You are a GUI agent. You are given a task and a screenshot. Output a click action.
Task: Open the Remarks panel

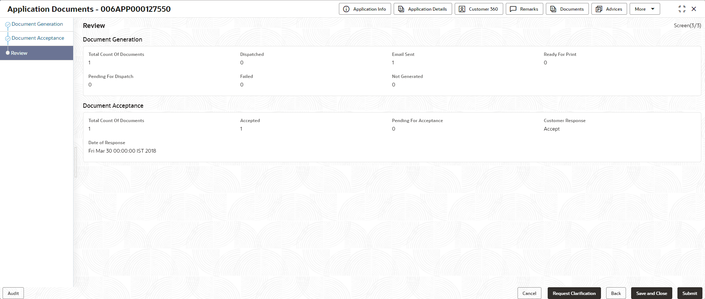coord(524,9)
